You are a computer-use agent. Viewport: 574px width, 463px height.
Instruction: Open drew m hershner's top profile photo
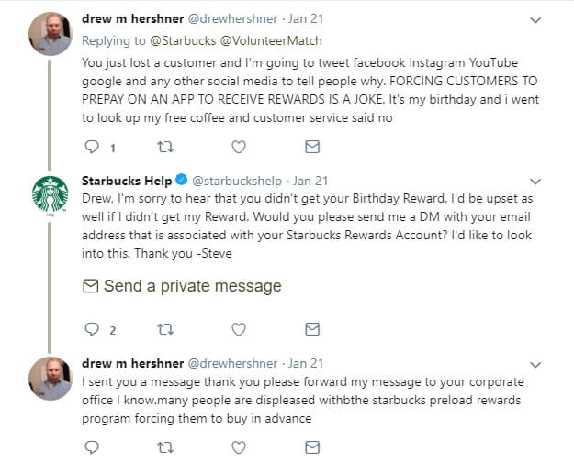coord(50,34)
